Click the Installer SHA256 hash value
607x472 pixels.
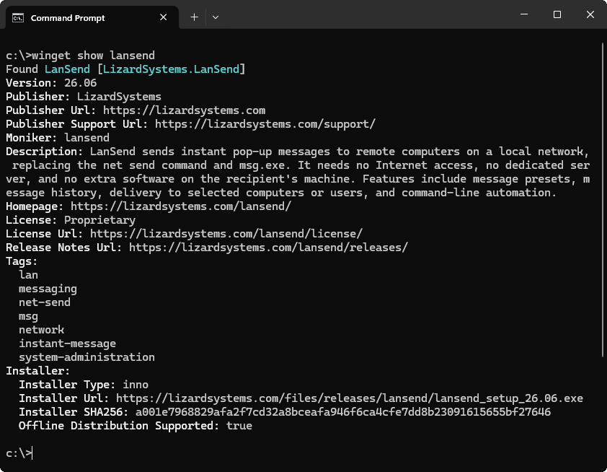coord(343,412)
